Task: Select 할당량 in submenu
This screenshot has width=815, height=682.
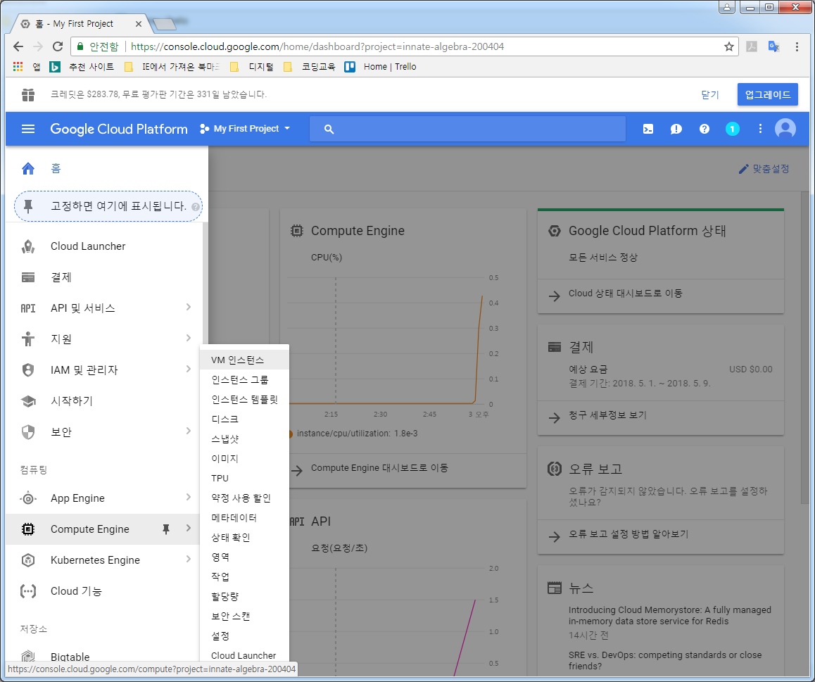Action: point(244,596)
